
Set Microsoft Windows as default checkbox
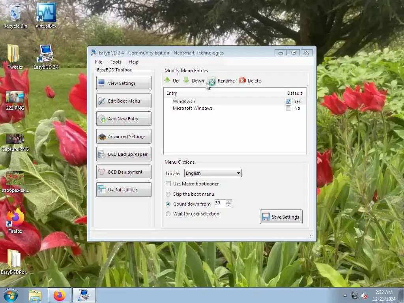pyautogui.click(x=288, y=108)
